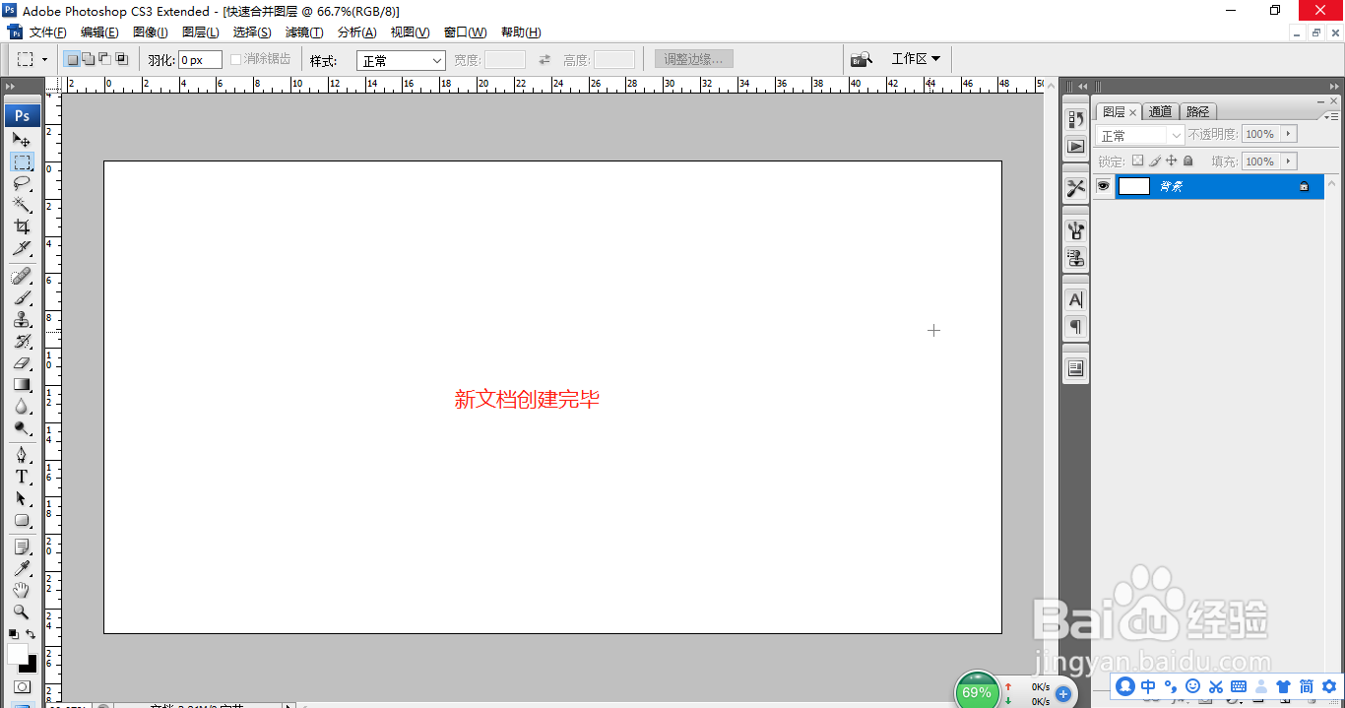Toggle lock image pixels brush icon
Viewport: 1345px width, 708px height.
click(x=1155, y=161)
